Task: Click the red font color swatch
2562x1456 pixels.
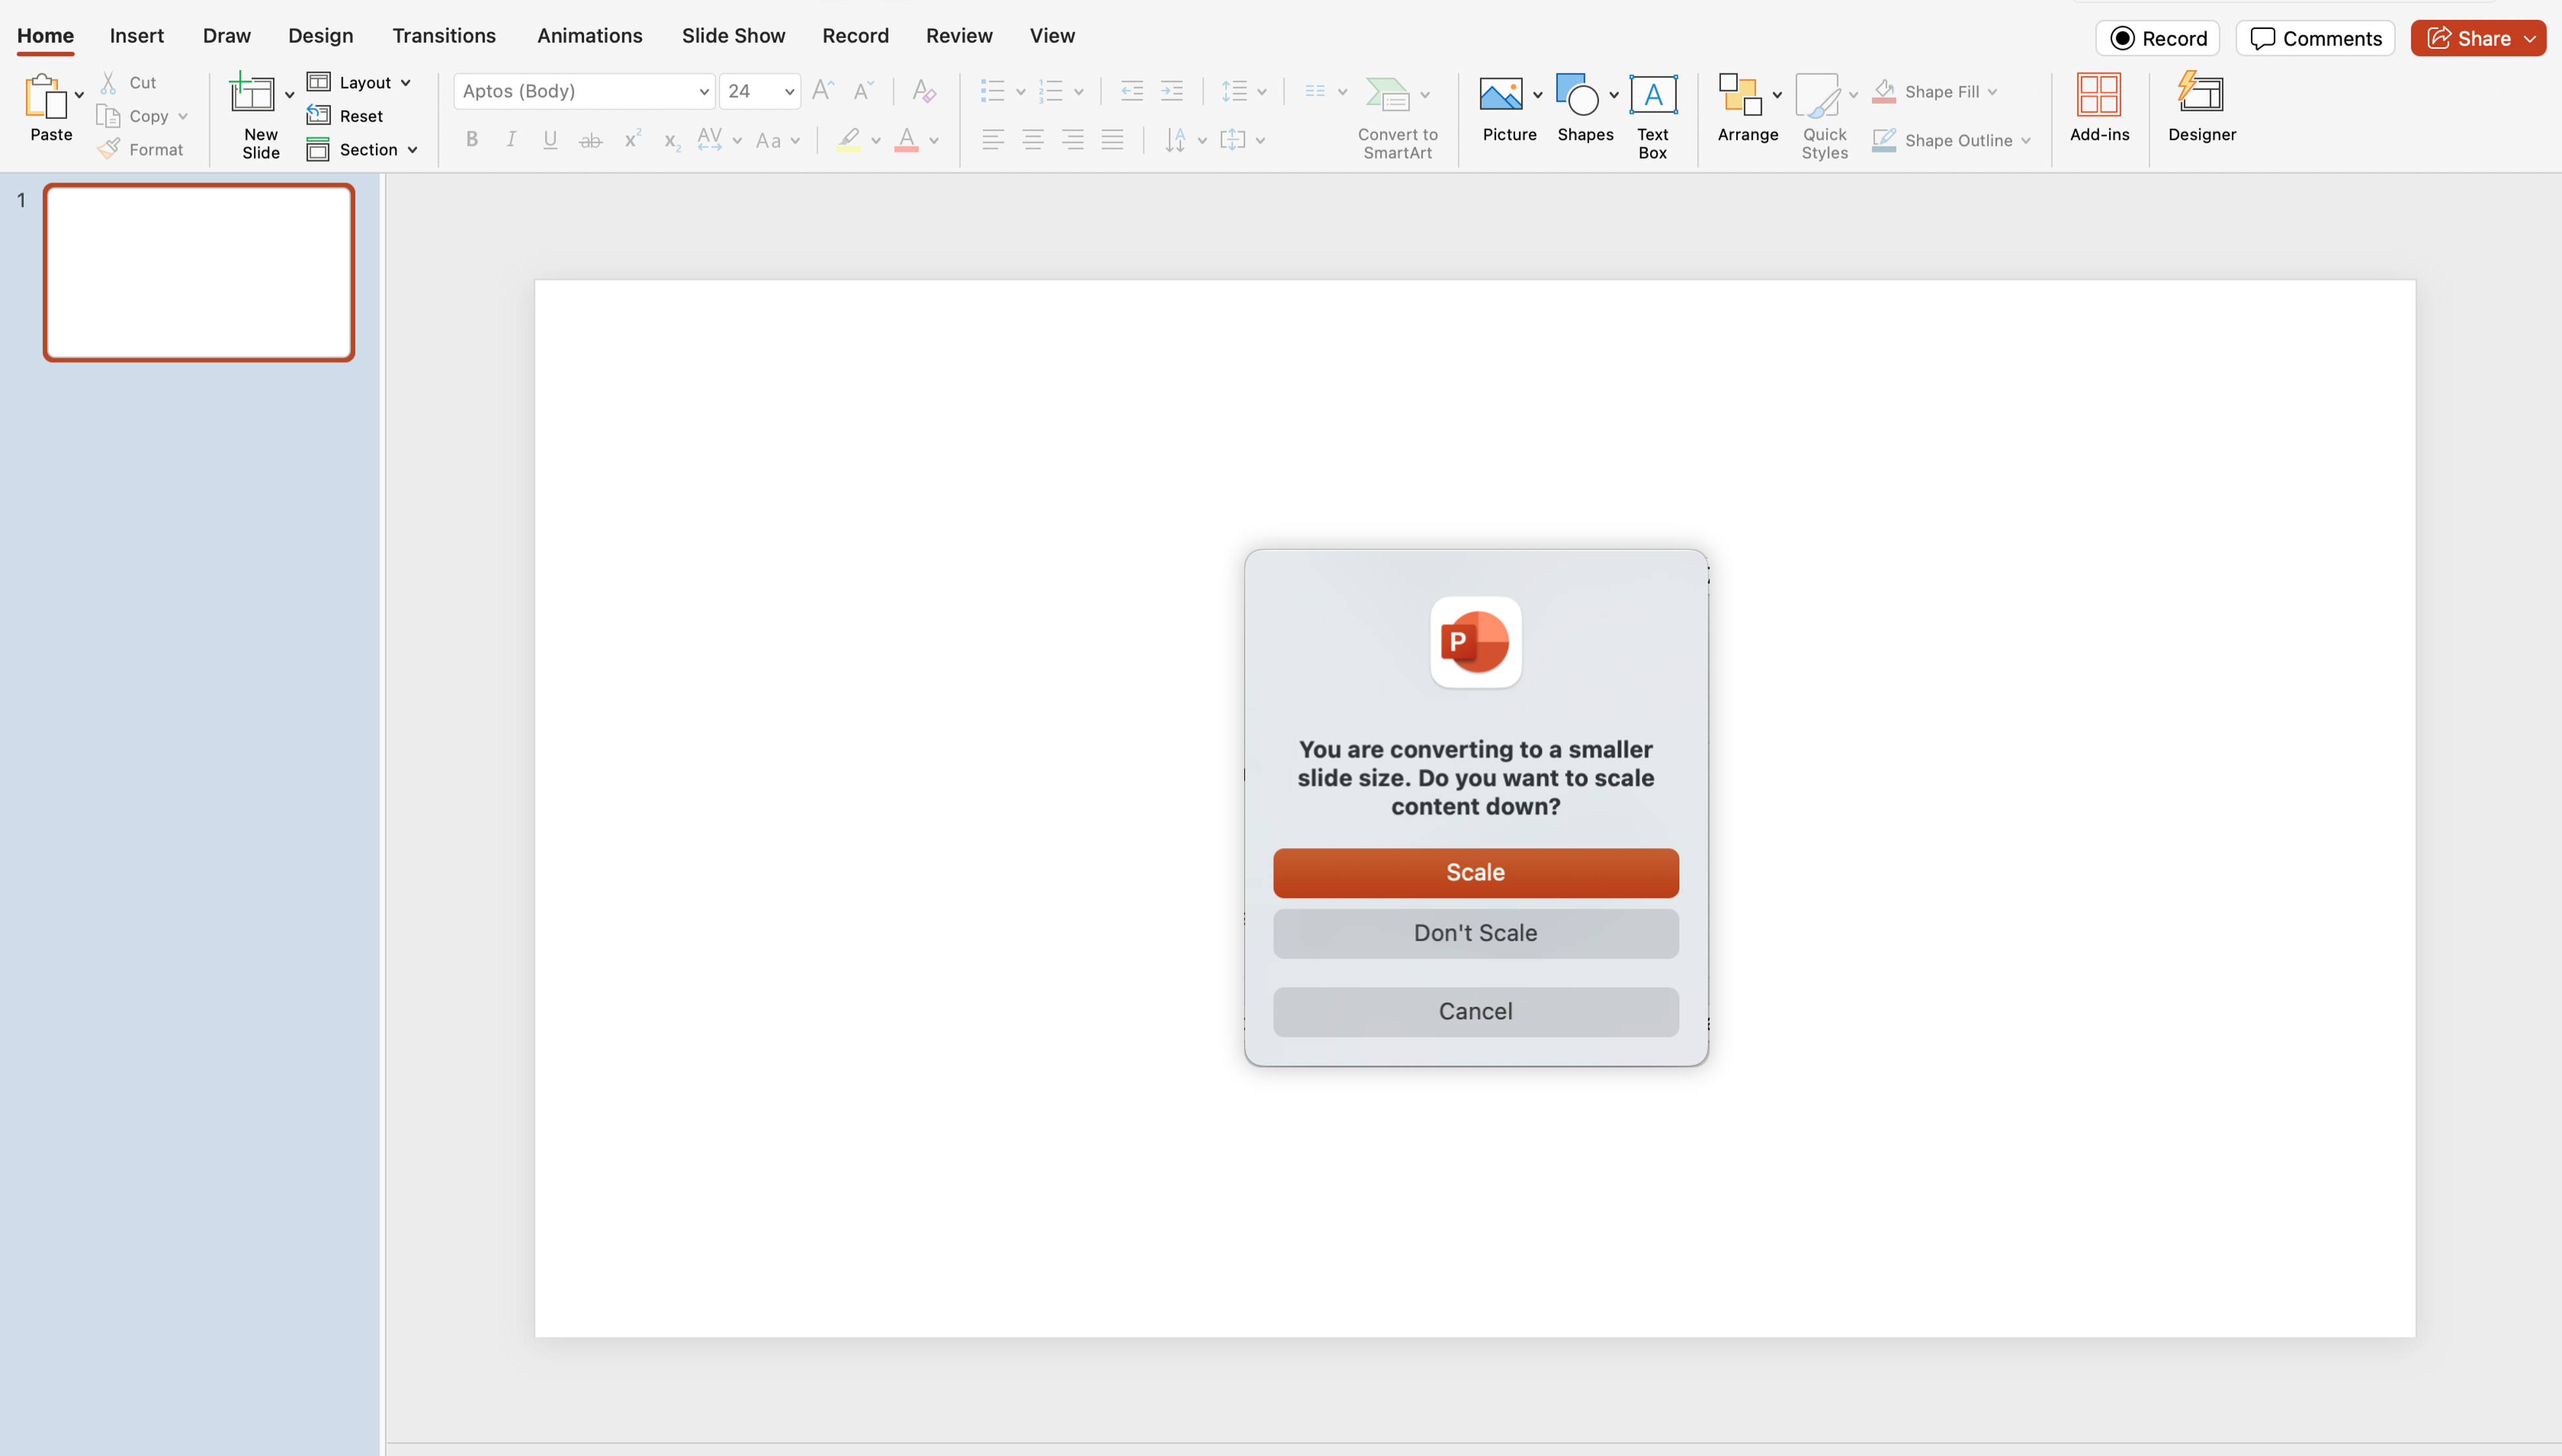Action: click(x=906, y=140)
